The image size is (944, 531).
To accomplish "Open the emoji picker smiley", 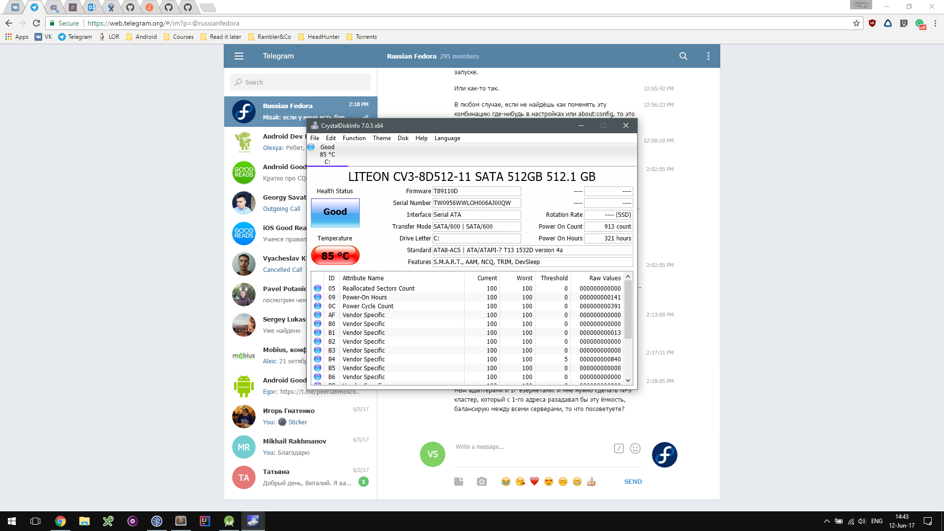I will (x=635, y=448).
